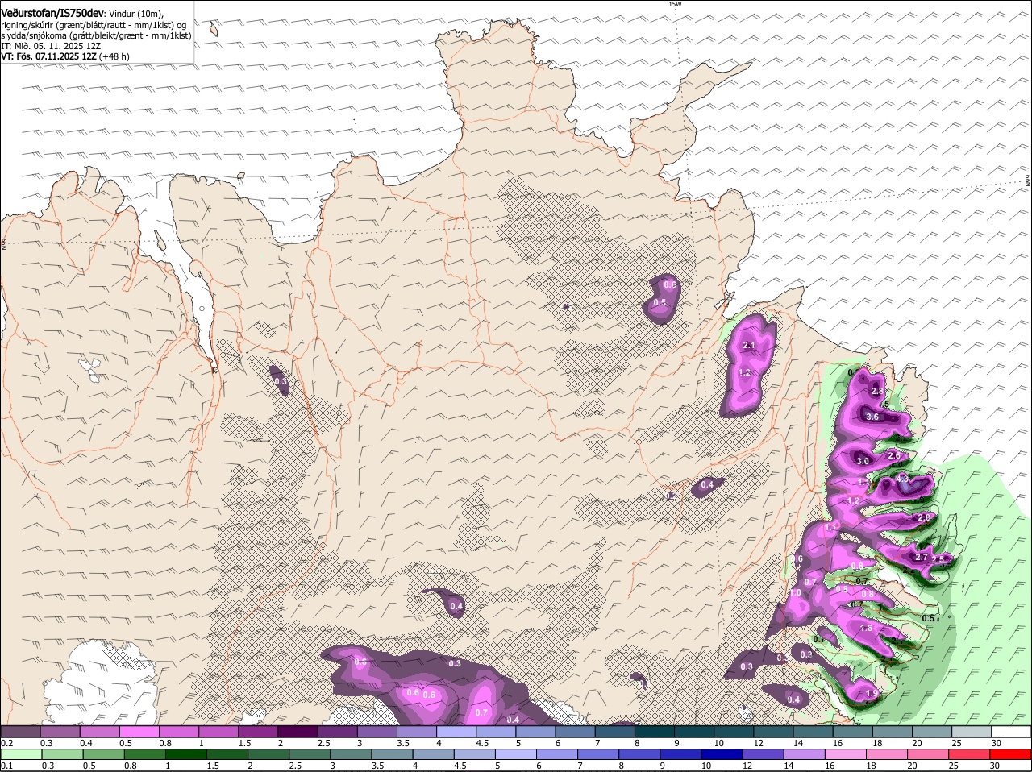Pick the light gray 25–30 swatch in upper legend
Screen dimensions: 1032x772
(x=972, y=731)
